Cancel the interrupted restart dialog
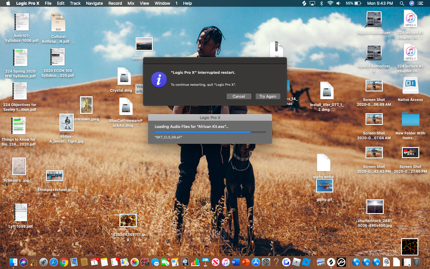430x269 pixels. [239, 96]
